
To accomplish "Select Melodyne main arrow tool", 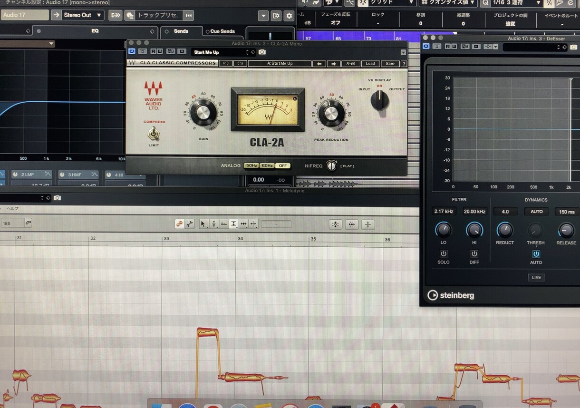I will pos(203,224).
